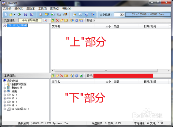Expand the (E:) drive node
This screenshot has width=173, height=127.
[5, 102]
